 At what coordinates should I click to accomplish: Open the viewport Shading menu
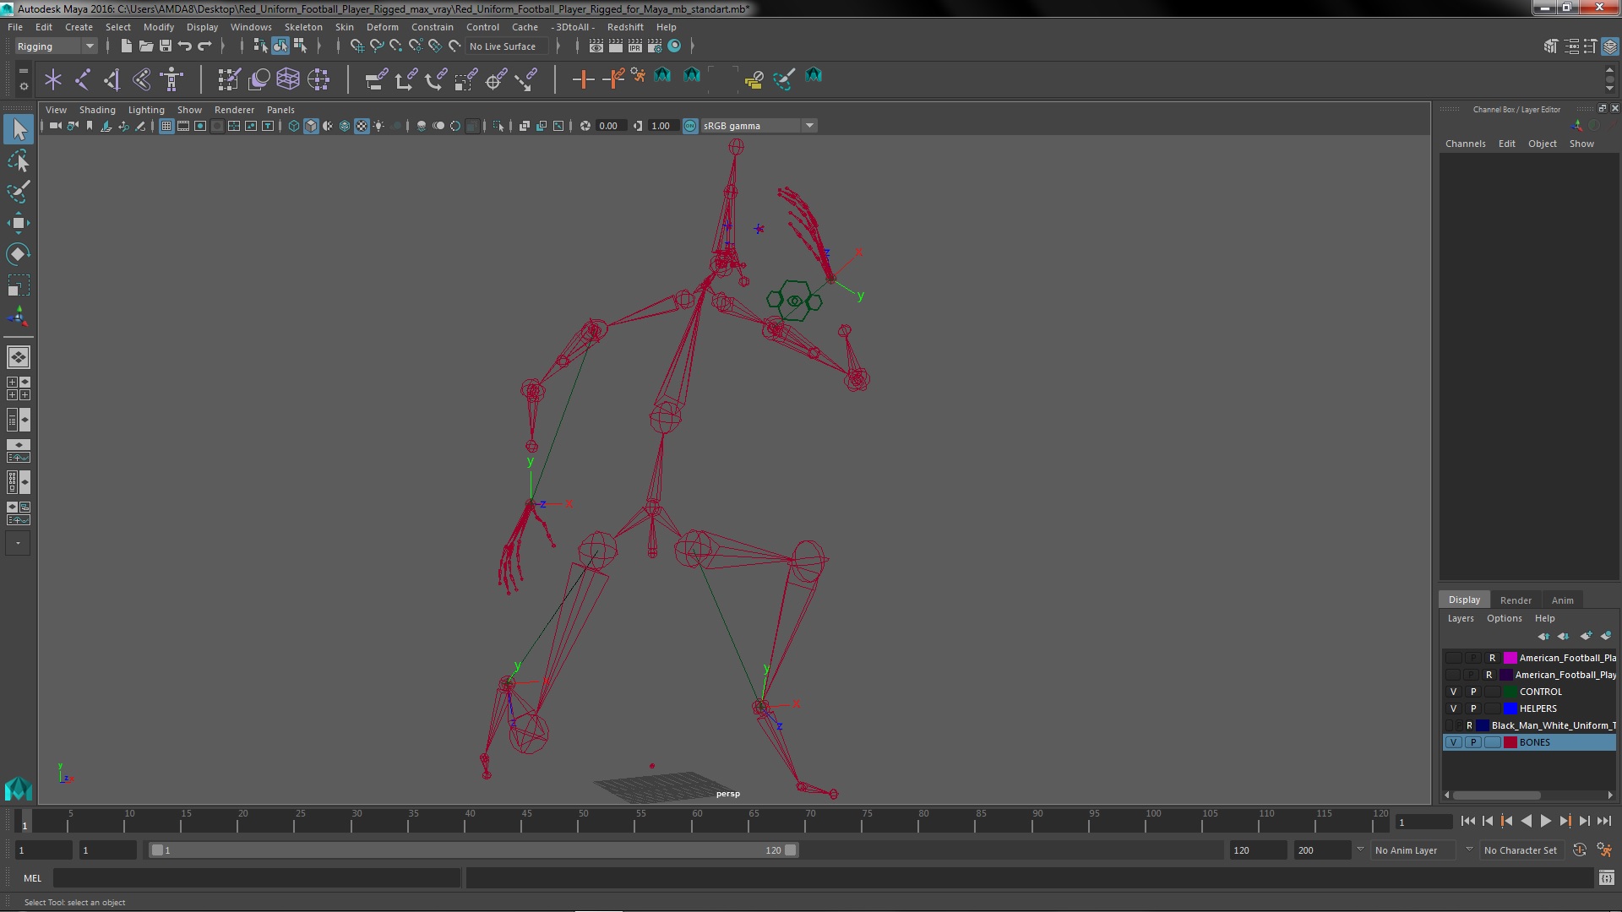tap(97, 110)
